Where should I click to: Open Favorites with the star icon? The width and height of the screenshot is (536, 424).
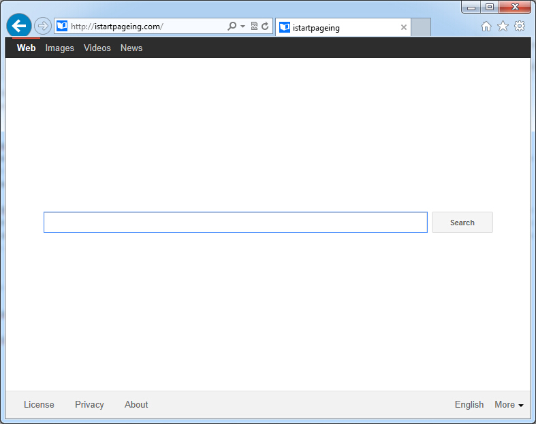pos(503,26)
